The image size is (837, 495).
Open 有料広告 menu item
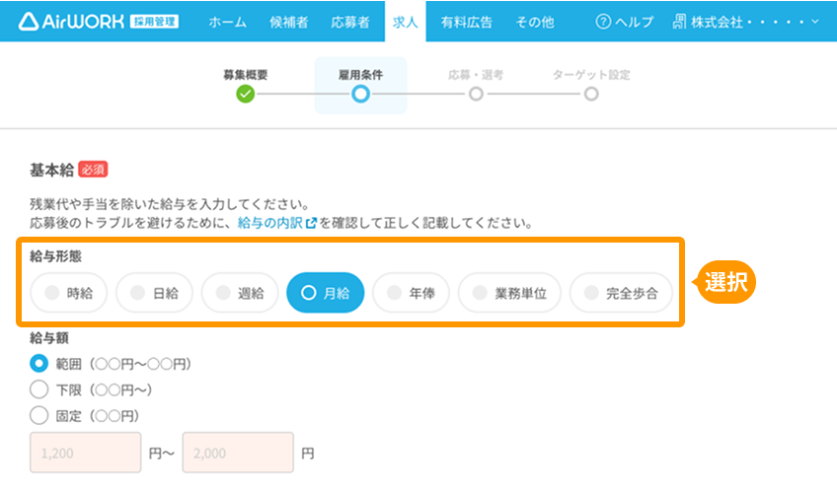pos(467,22)
